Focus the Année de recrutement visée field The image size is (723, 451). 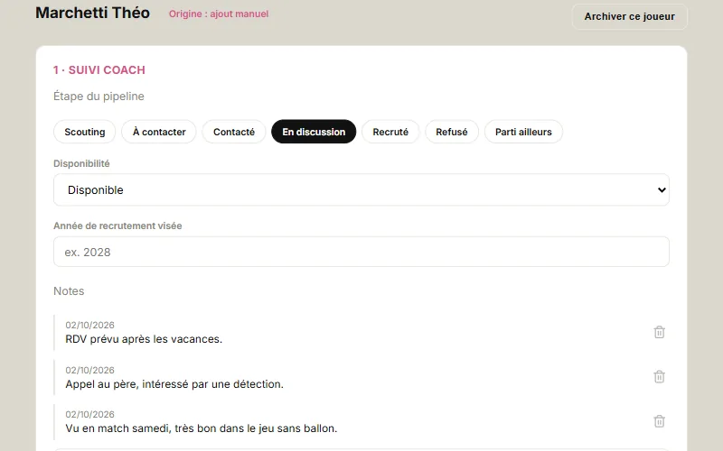(x=361, y=252)
